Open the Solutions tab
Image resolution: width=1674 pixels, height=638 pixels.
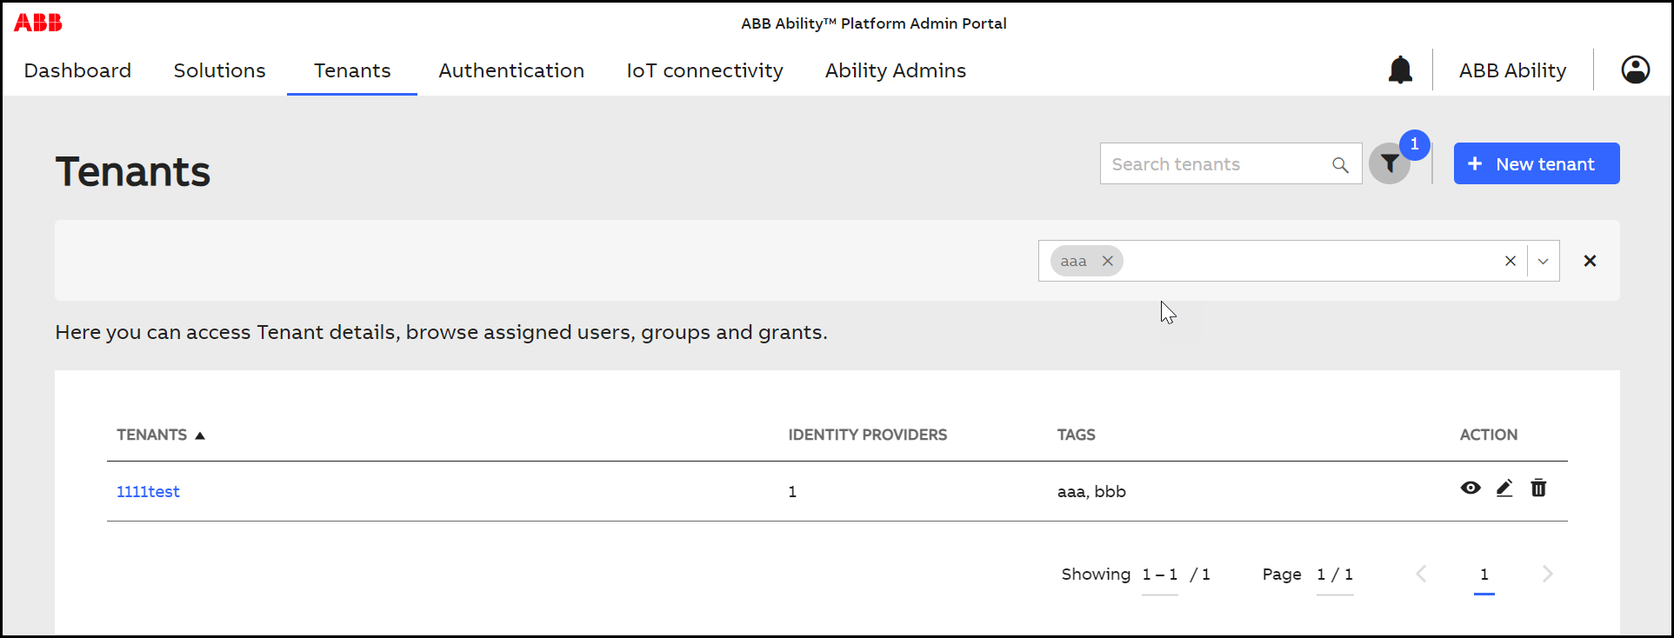[x=219, y=70]
